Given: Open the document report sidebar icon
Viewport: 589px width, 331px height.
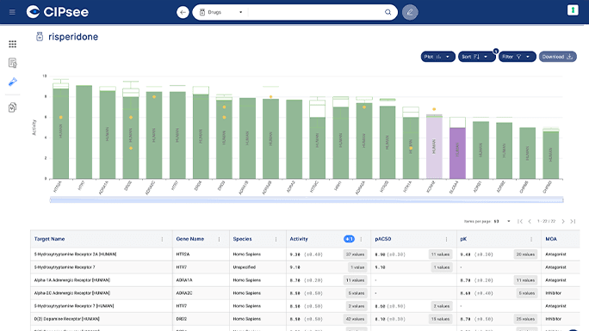Looking at the screenshot, I should pyautogui.click(x=12, y=63).
